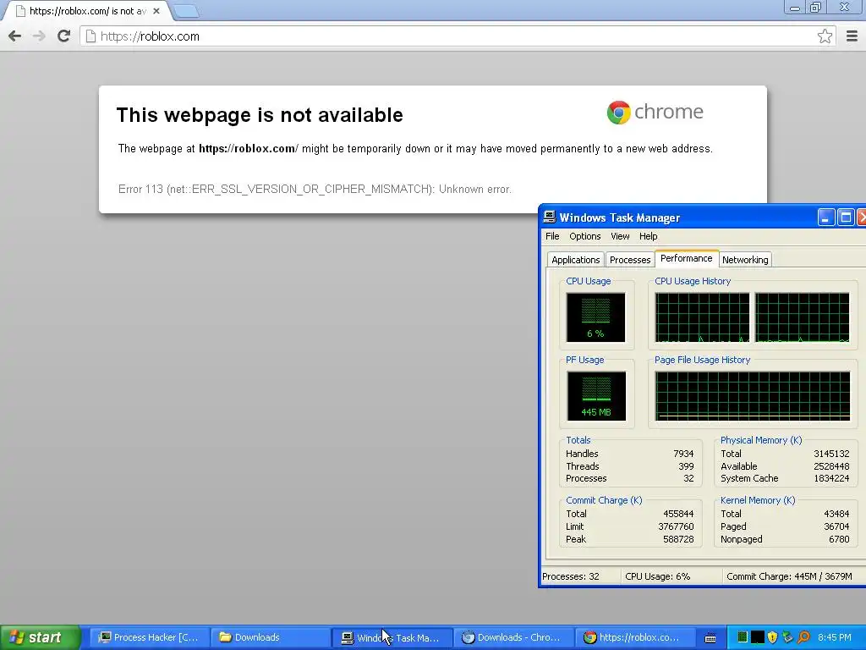Viewport: 866px width, 650px height.
Task: Open the Downloads folder taskbar button
Action: click(x=270, y=637)
